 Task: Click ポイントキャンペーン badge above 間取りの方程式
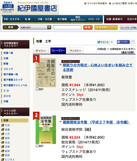(x=71, y=62)
